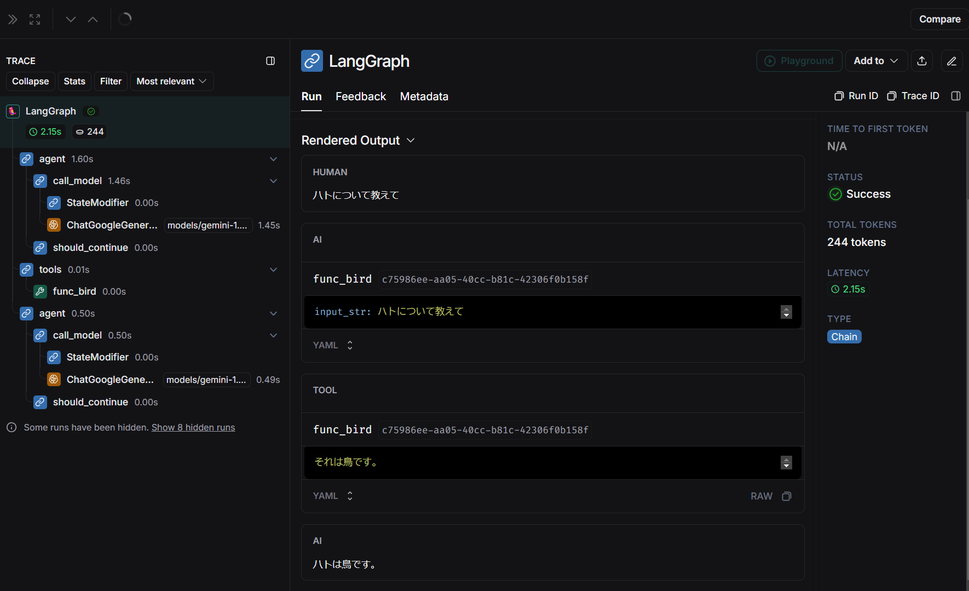
Task: Click the func_bird ID in AI block
Action: coord(485,279)
